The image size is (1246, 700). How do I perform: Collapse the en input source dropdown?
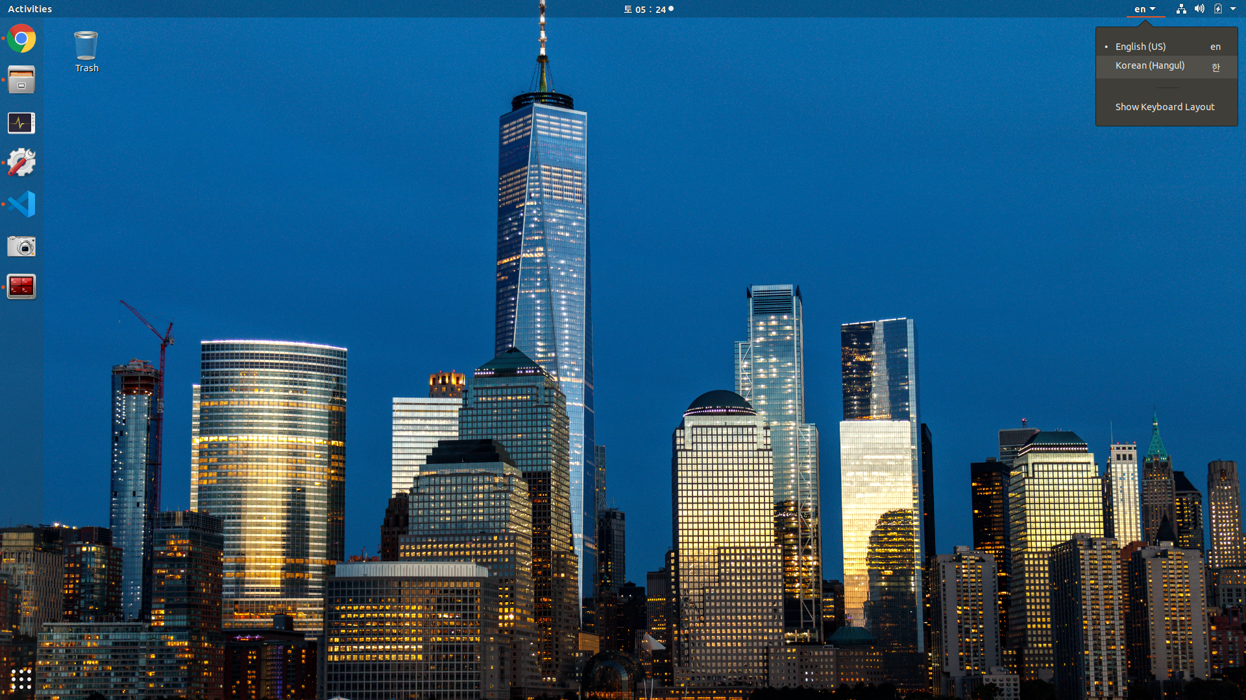(1145, 9)
